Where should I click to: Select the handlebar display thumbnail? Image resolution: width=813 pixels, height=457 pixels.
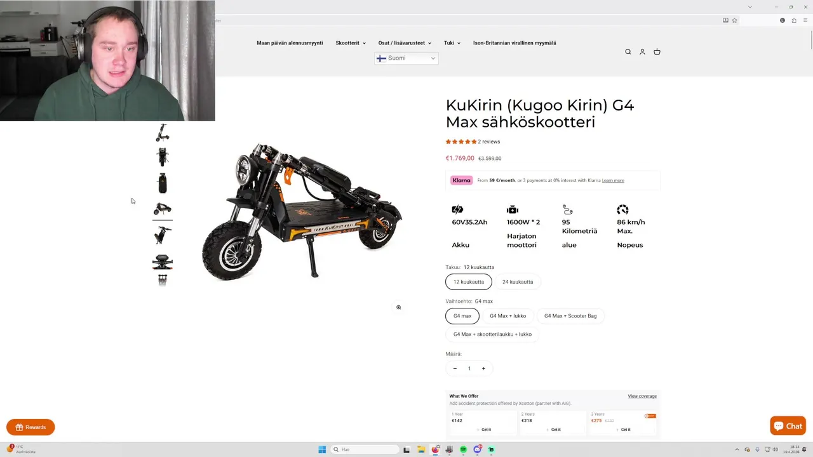tap(163, 261)
